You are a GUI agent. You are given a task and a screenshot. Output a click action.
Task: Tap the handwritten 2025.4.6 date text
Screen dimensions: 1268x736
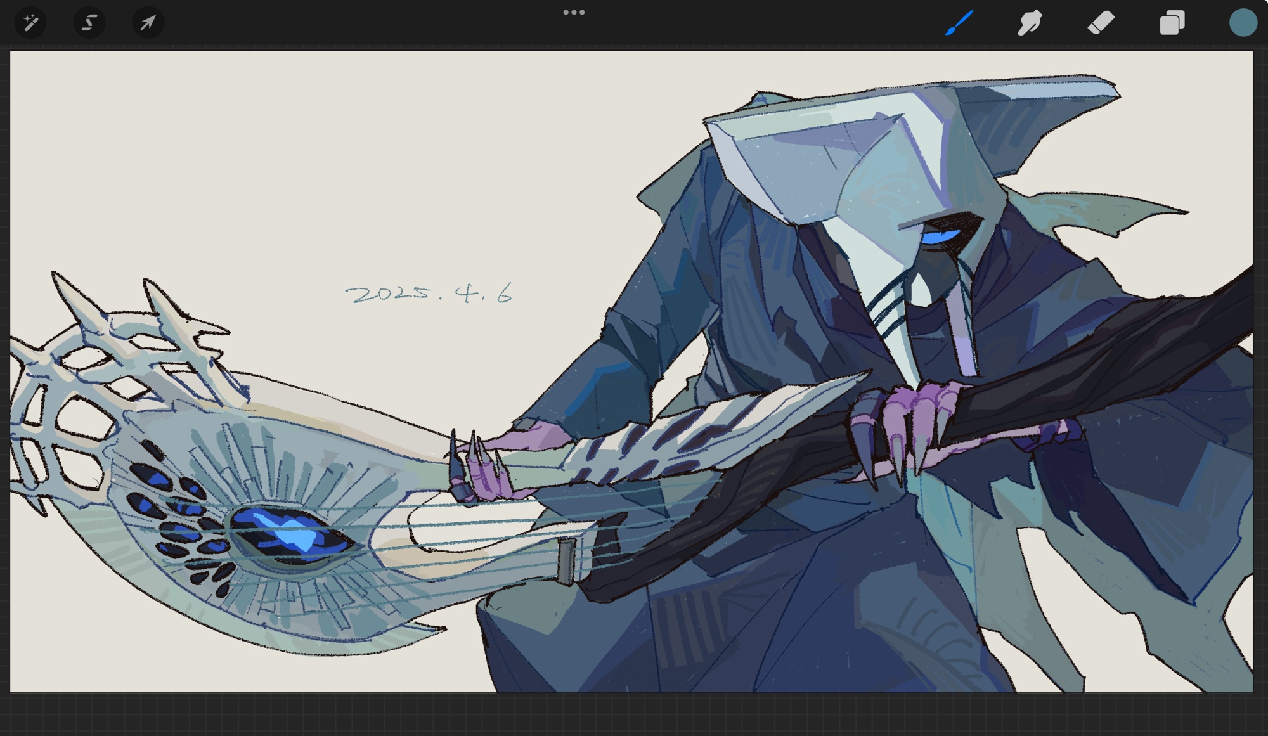[429, 294]
